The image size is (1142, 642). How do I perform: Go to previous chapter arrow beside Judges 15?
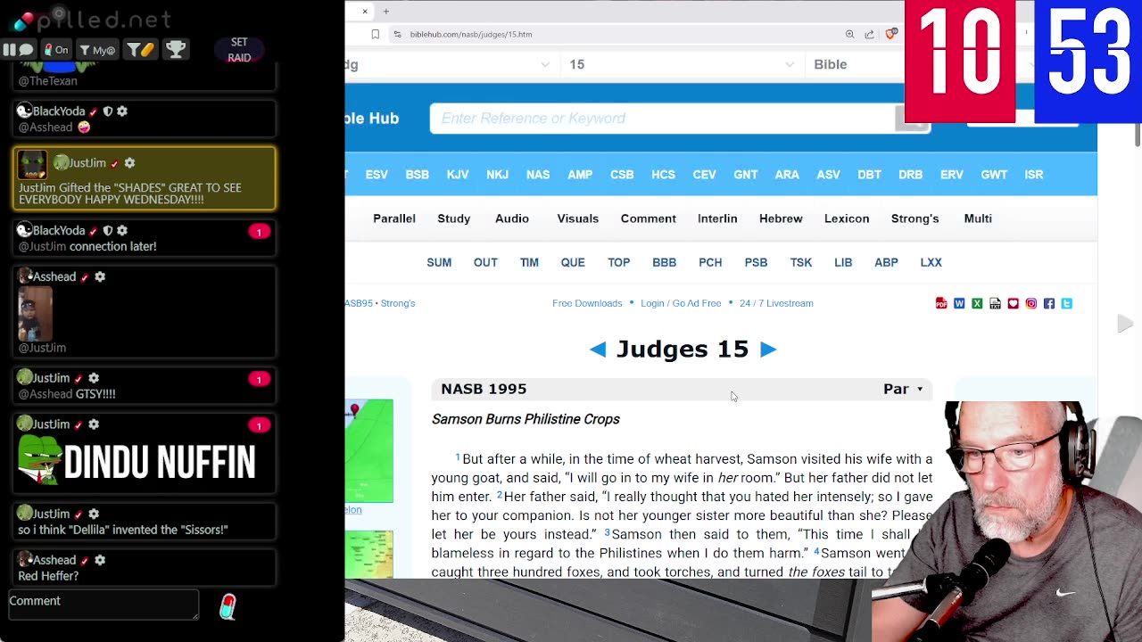tap(598, 350)
